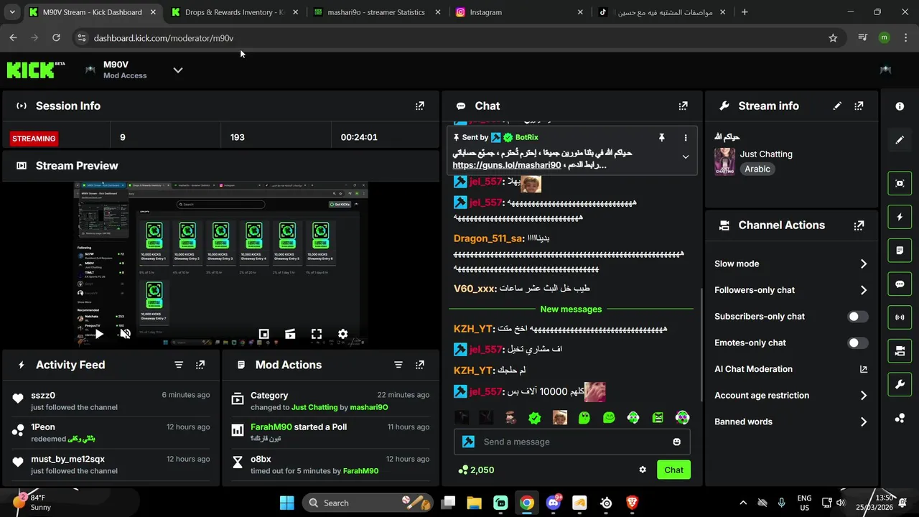Toggle session info broadcast icon in sidebar

900,317
